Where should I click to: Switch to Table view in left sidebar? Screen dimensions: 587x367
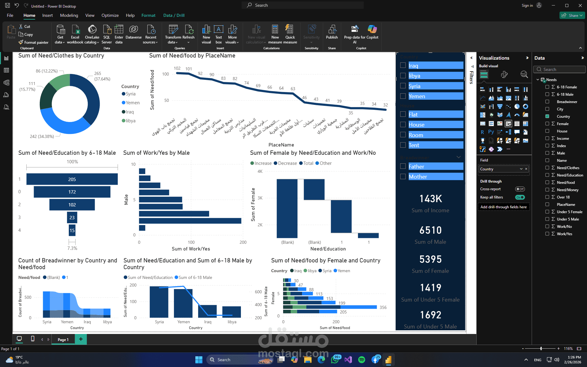[x=6, y=70]
